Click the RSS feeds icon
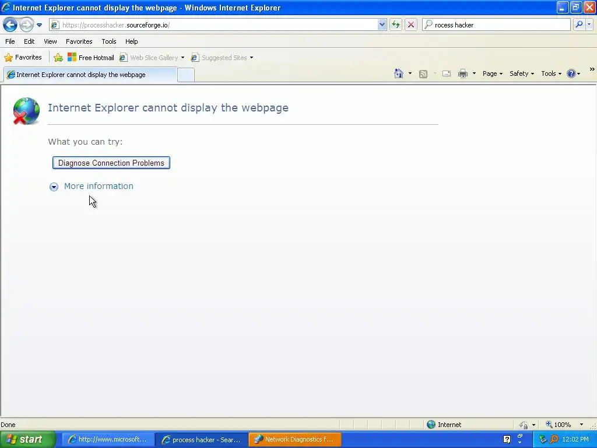Image resolution: width=597 pixels, height=448 pixels. click(423, 74)
